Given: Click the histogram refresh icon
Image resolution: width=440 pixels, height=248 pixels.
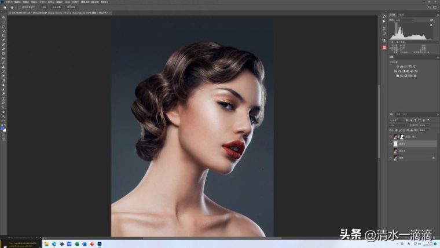Looking at the screenshot, I should [431, 20].
